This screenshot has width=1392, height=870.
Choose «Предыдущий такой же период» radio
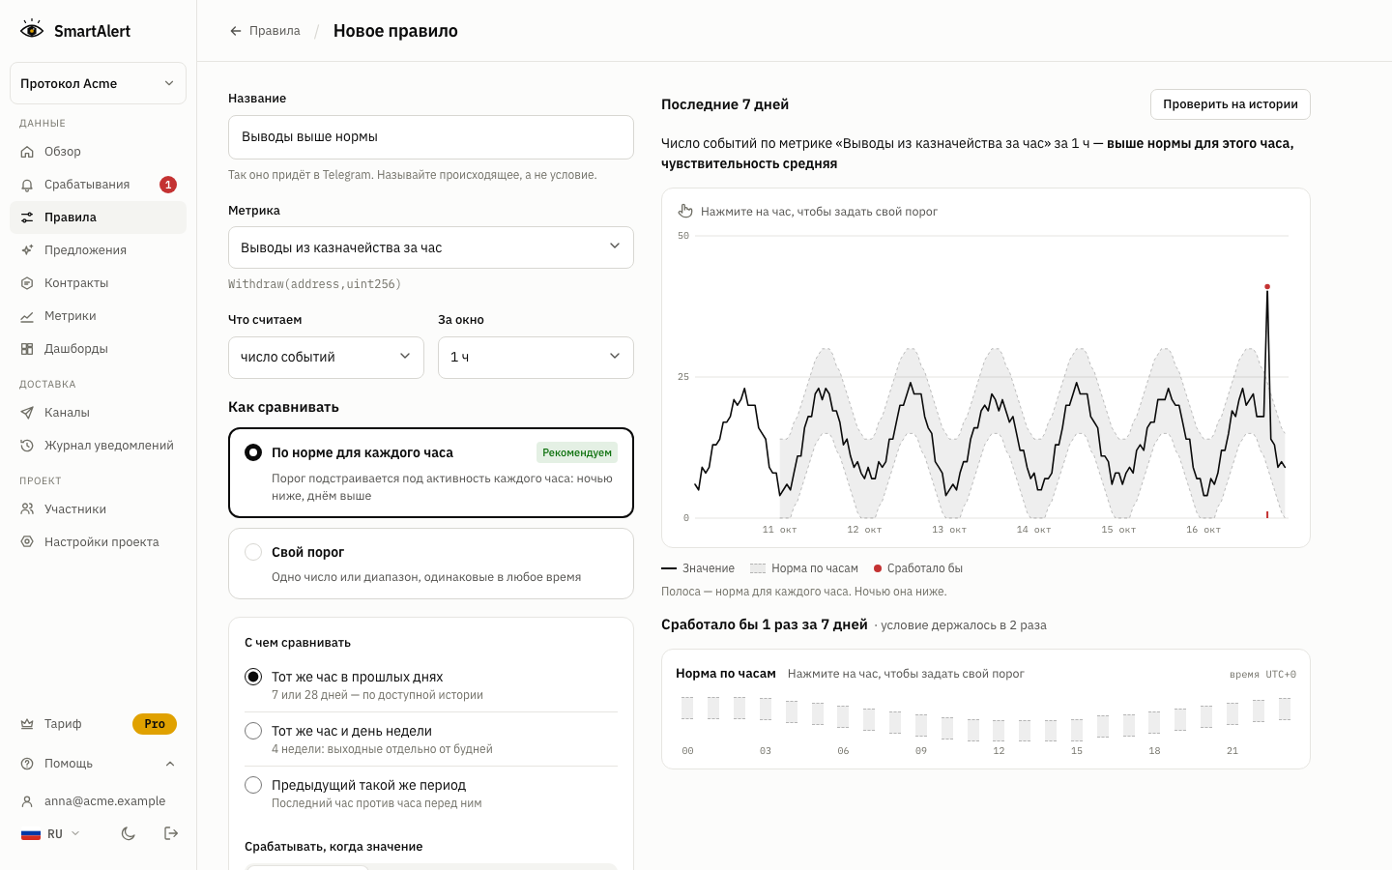pos(253,785)
